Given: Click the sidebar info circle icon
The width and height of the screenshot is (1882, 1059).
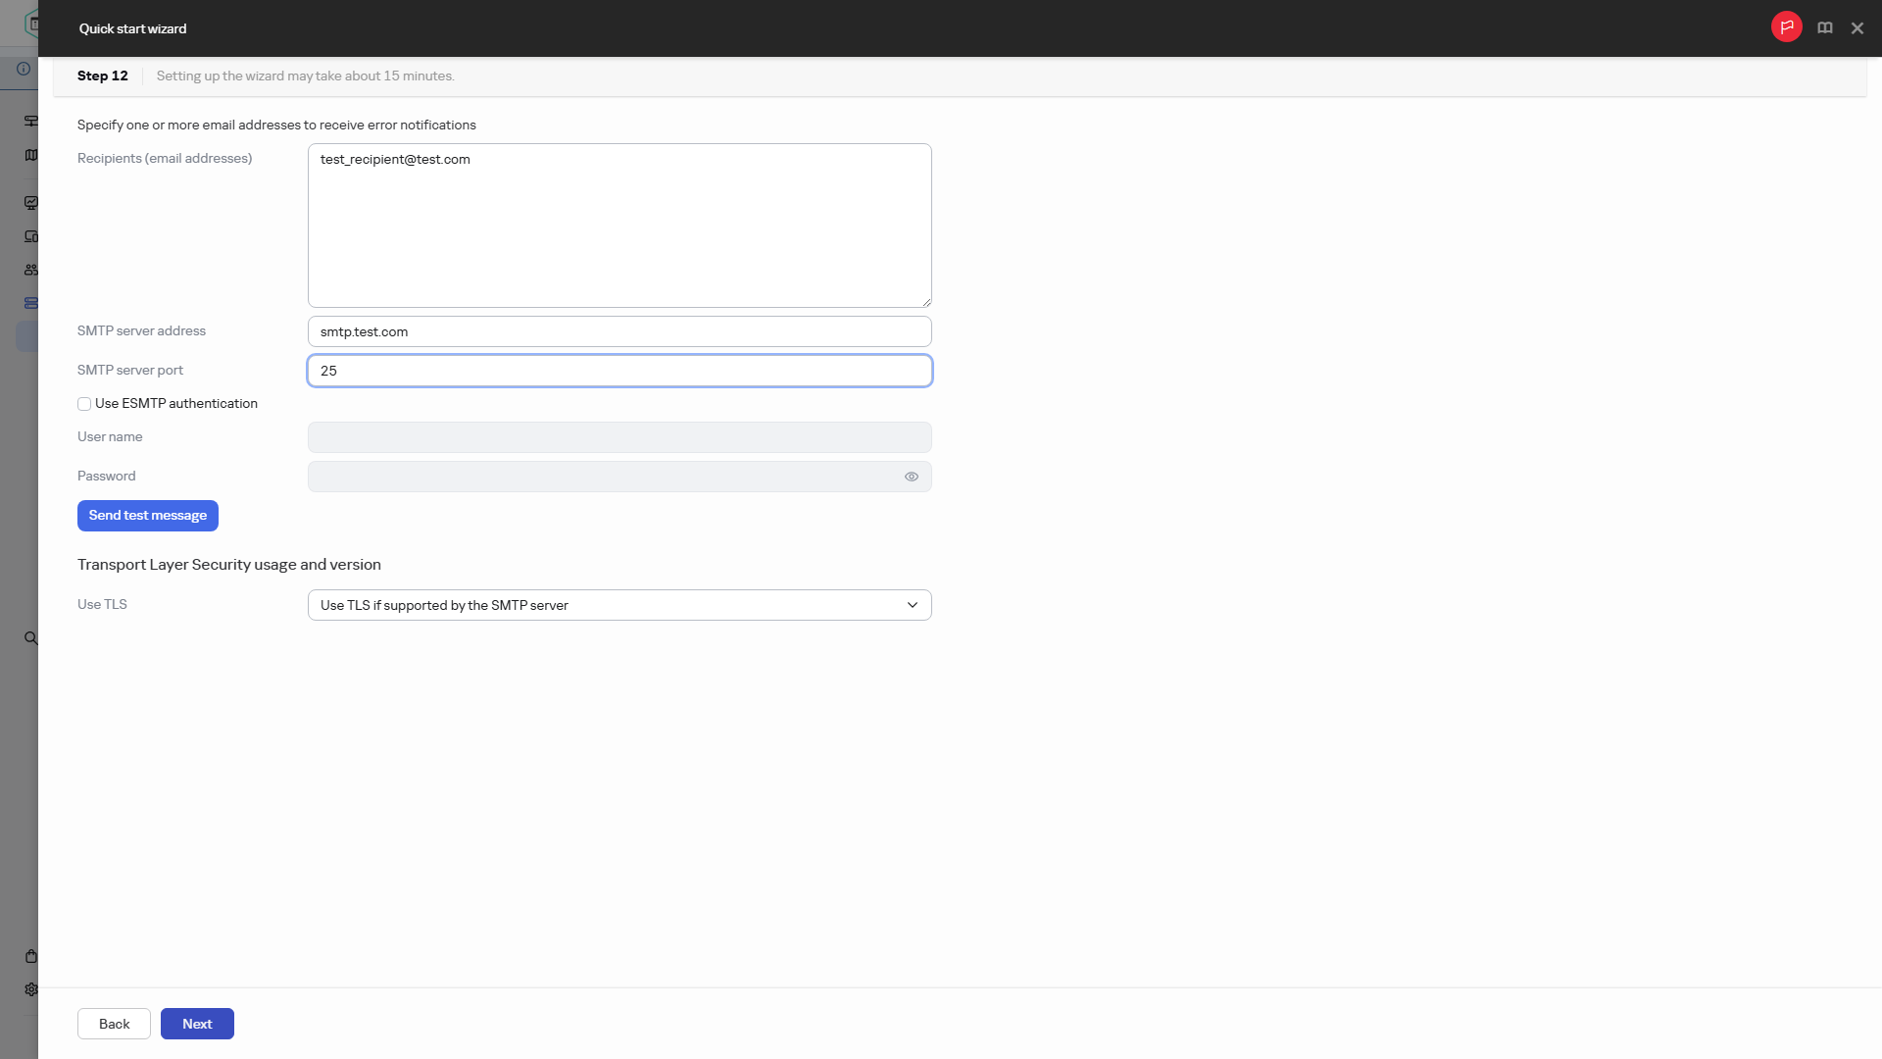Looking at the screenshot, I should tap(24, 69).
